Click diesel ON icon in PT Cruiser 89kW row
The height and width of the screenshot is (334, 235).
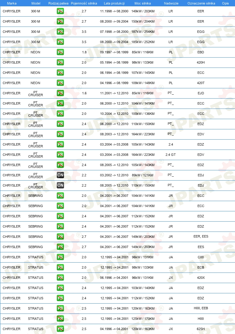[x=60, y=175]
